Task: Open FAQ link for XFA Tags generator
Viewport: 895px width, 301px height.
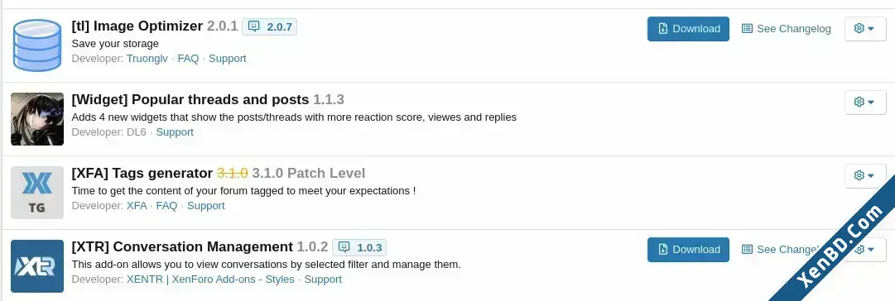Action: (166, 205)
